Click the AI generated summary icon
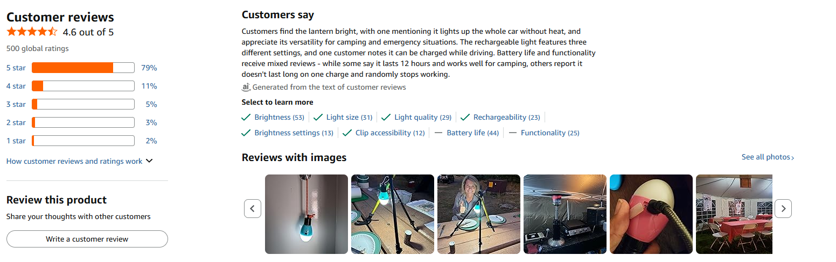Viewport: 836px width, 262px height. pyautogui.click(x=246, y=87)
